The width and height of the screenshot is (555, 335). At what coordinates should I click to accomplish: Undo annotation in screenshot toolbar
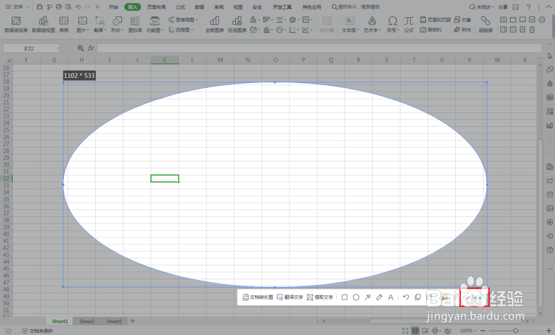click(x=406, y=297)
